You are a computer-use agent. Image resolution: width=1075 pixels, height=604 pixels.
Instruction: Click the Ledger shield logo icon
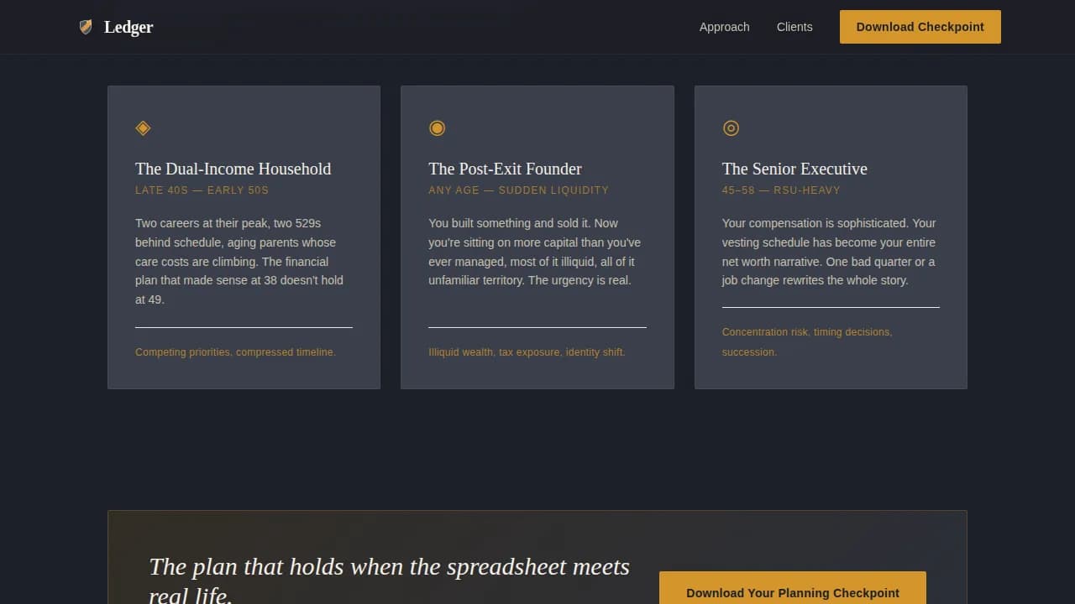(x=86, y=27)
